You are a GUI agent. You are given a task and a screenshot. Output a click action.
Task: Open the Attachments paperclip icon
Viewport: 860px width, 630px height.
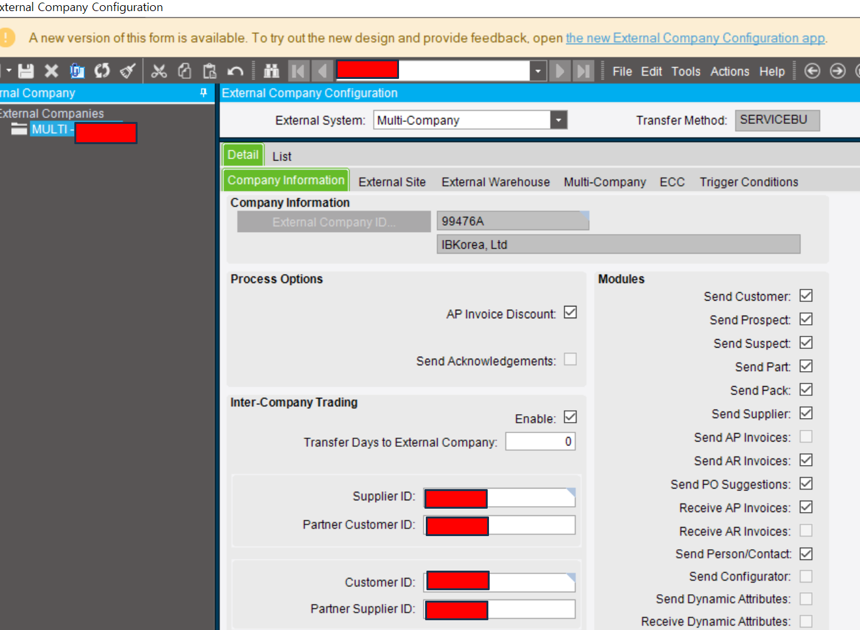(x=77, y=71)
